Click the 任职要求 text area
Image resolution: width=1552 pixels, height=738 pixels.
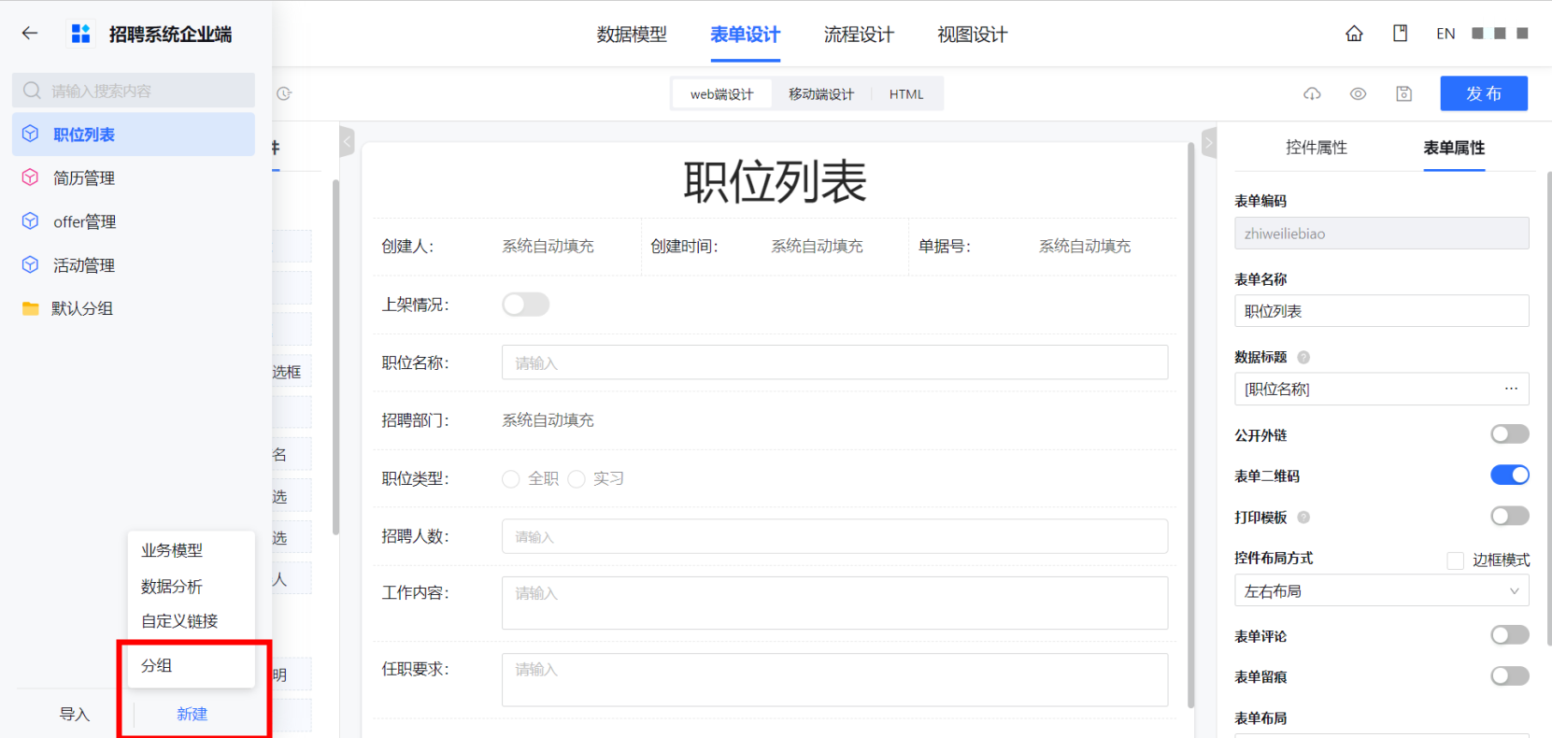(x=834, y=679)
